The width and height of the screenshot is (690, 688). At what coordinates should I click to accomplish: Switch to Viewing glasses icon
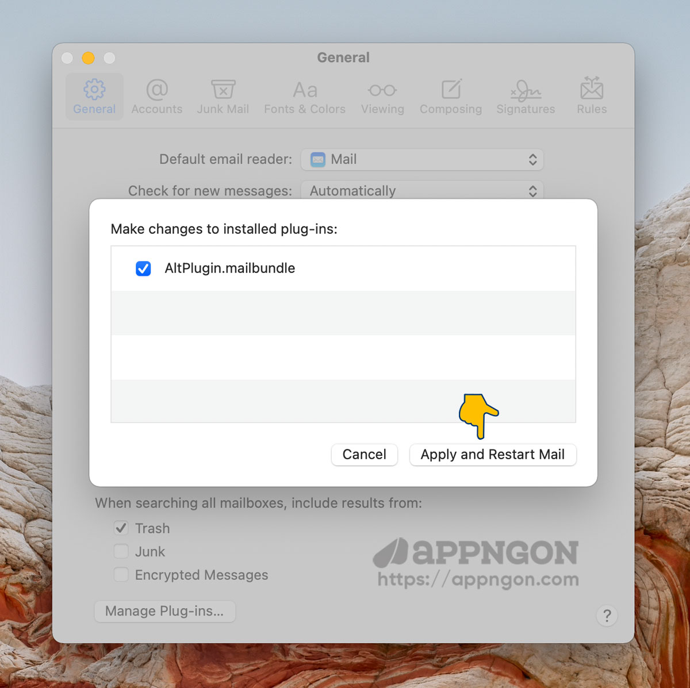(x=382, y=90)
